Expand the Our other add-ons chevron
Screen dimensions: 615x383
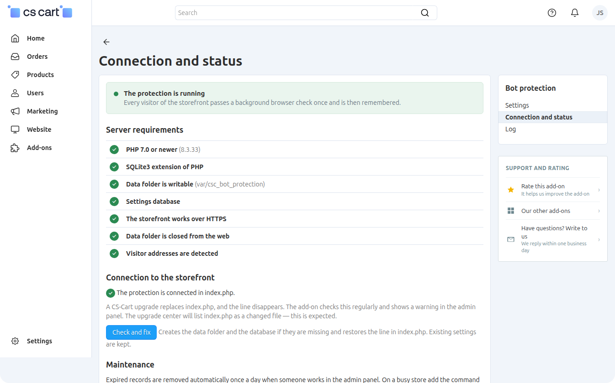point(599,211)
